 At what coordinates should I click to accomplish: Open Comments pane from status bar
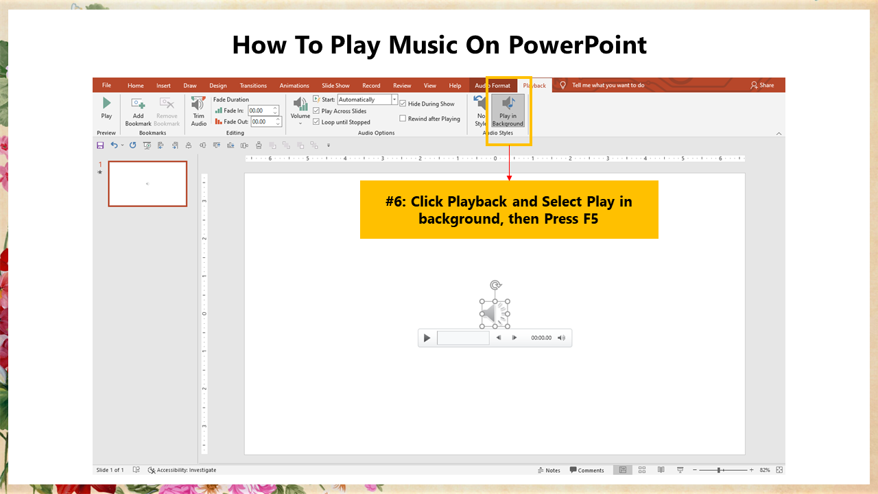coord(586,470)
